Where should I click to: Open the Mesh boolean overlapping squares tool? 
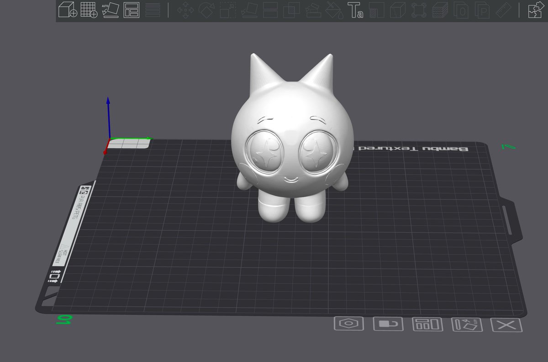(292, 10)
